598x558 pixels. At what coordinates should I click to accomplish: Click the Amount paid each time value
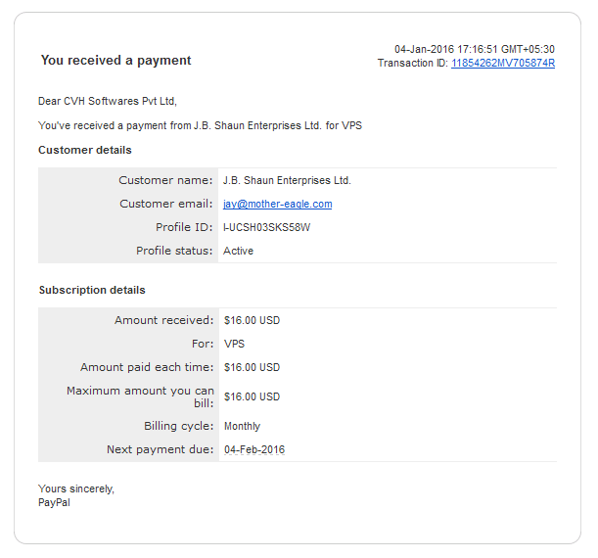pyautogui.click(x=252, y=367)
